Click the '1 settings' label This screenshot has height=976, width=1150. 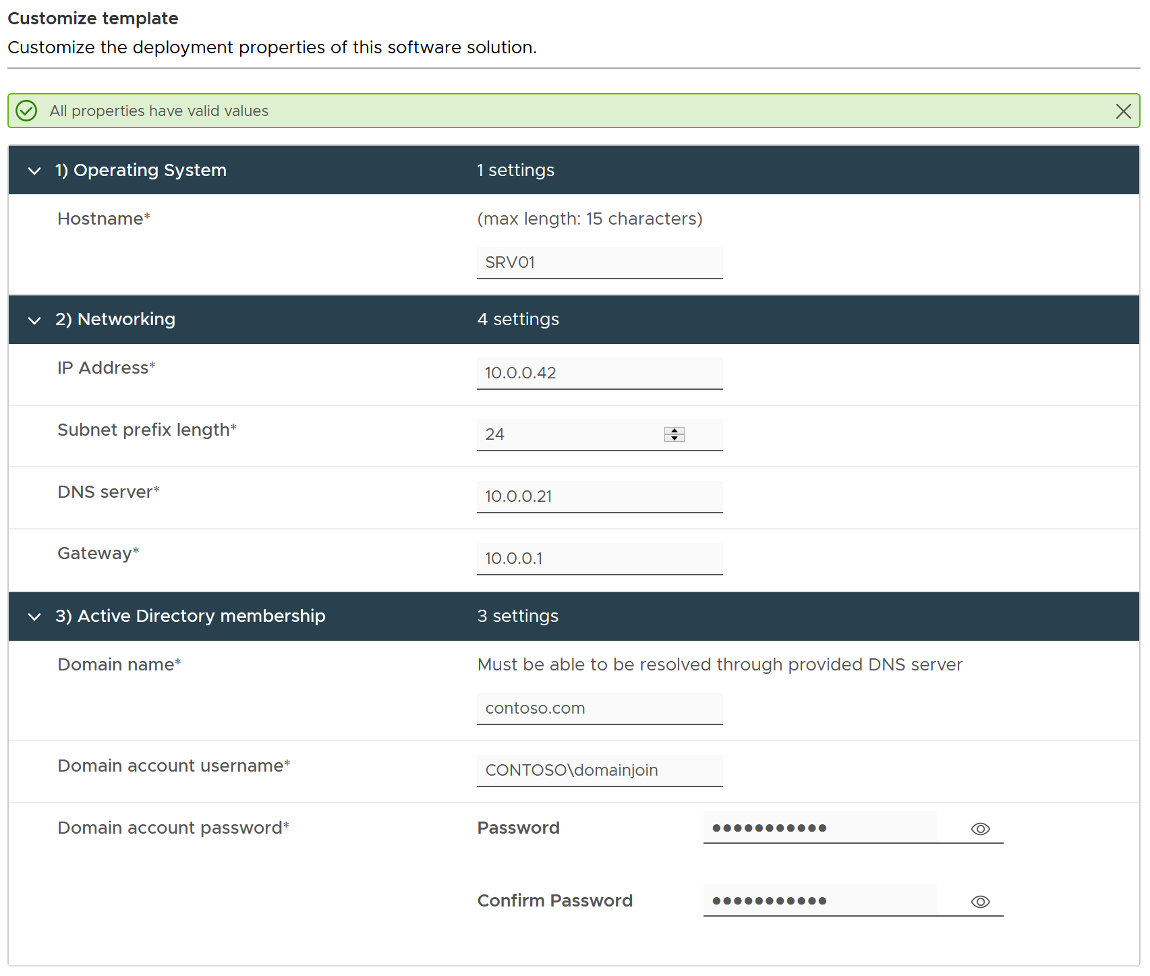pos(516,170)
